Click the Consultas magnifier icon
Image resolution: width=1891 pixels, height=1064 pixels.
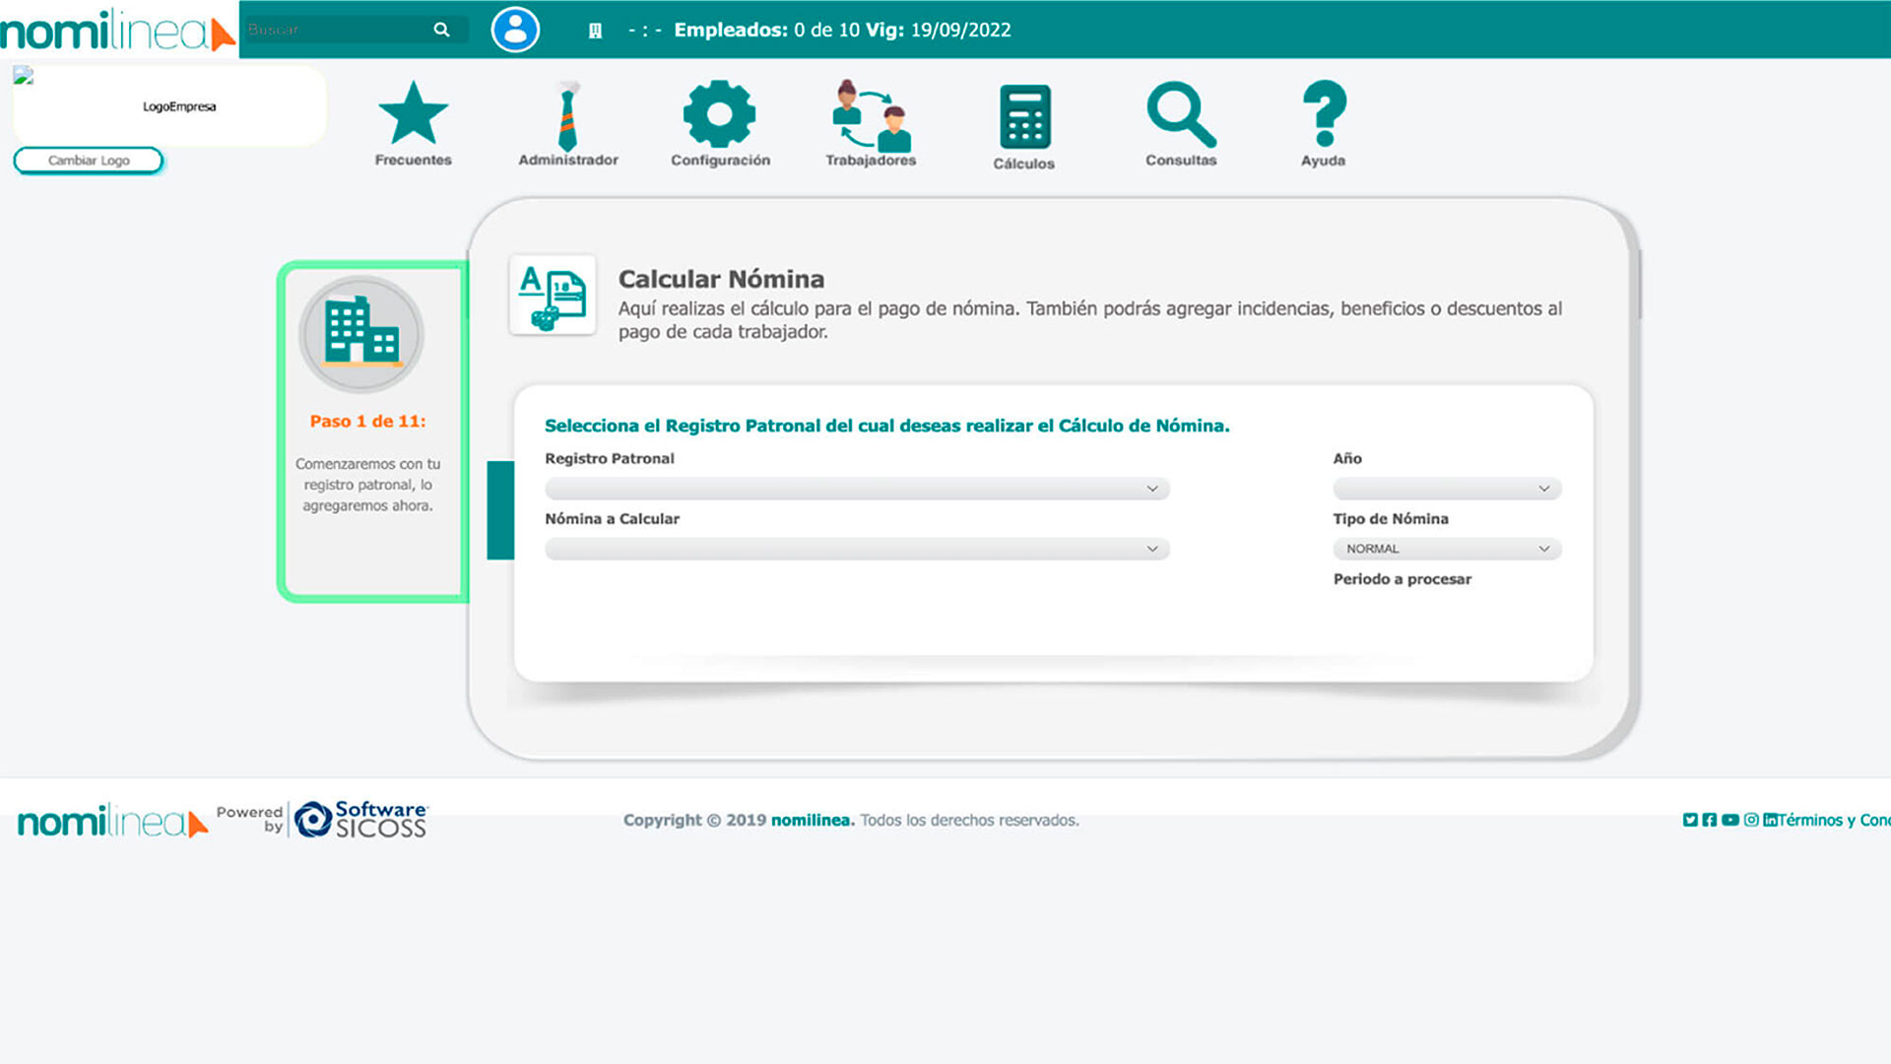(x=1180, y=114)
